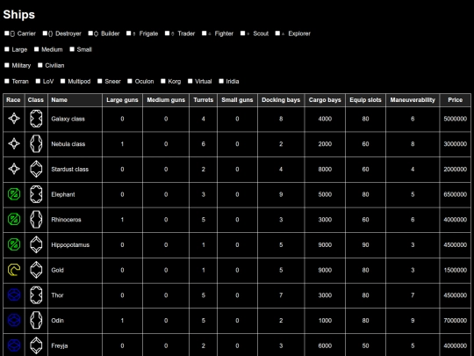Click the Name column header
The width and height of the screenshot is (474, 356).
coord(75,100)
